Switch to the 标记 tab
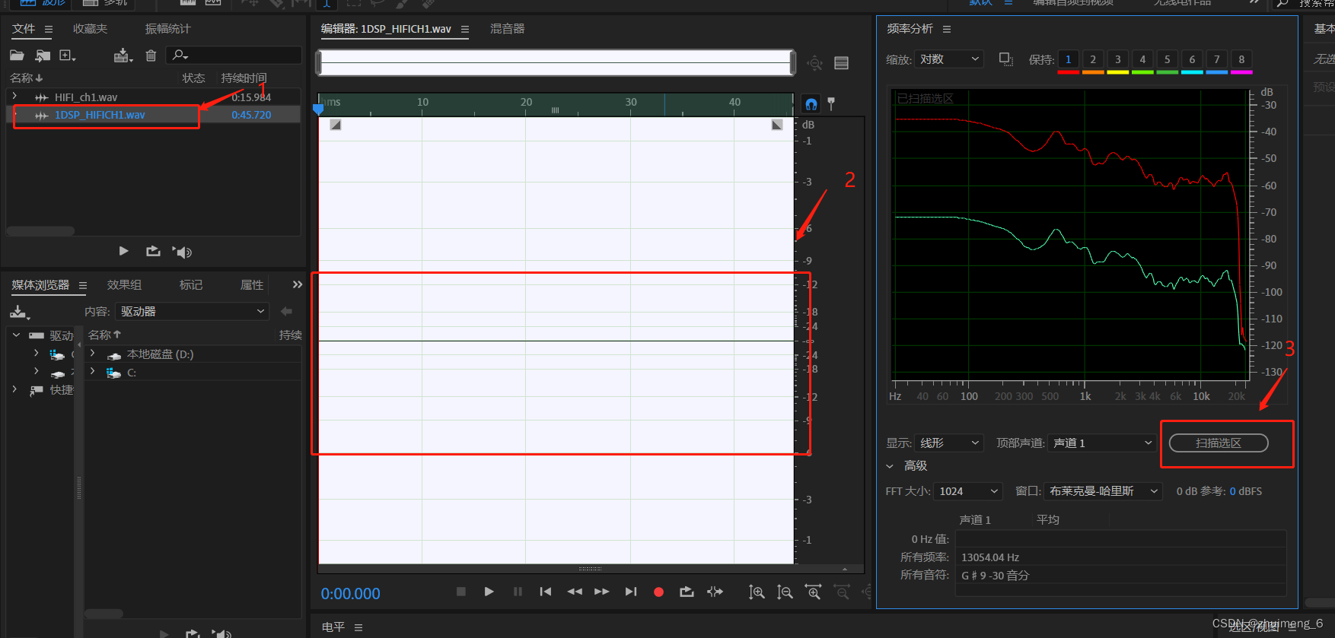1335x638 pixels. tap(191, 284)
